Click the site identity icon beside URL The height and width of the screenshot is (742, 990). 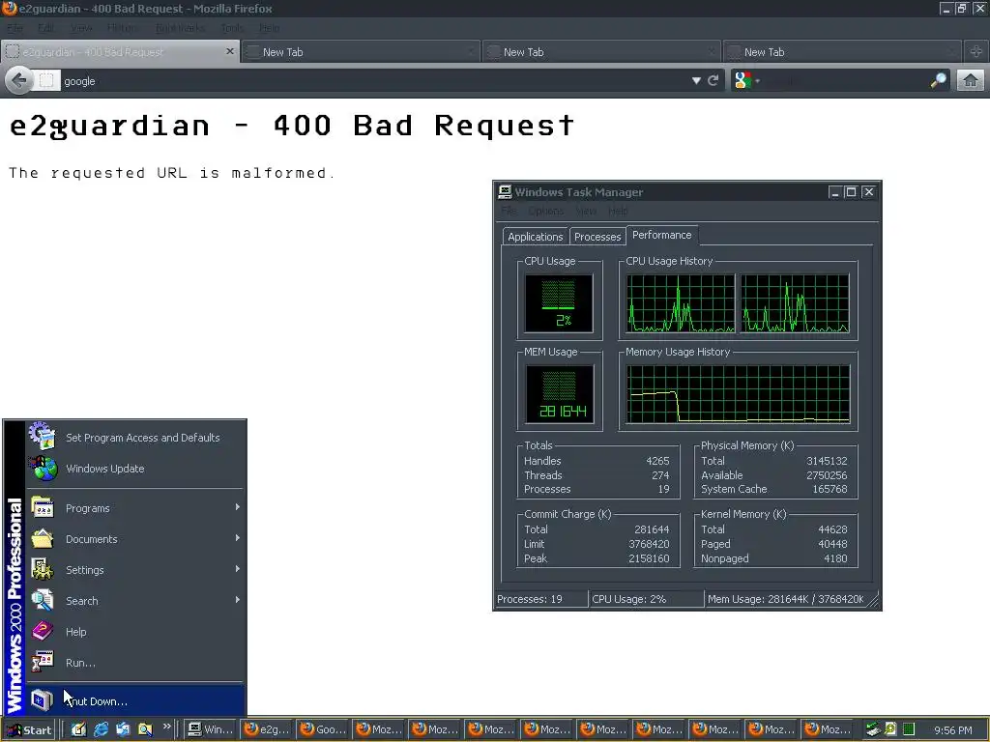pyautogui.click(x=46, y=81)
